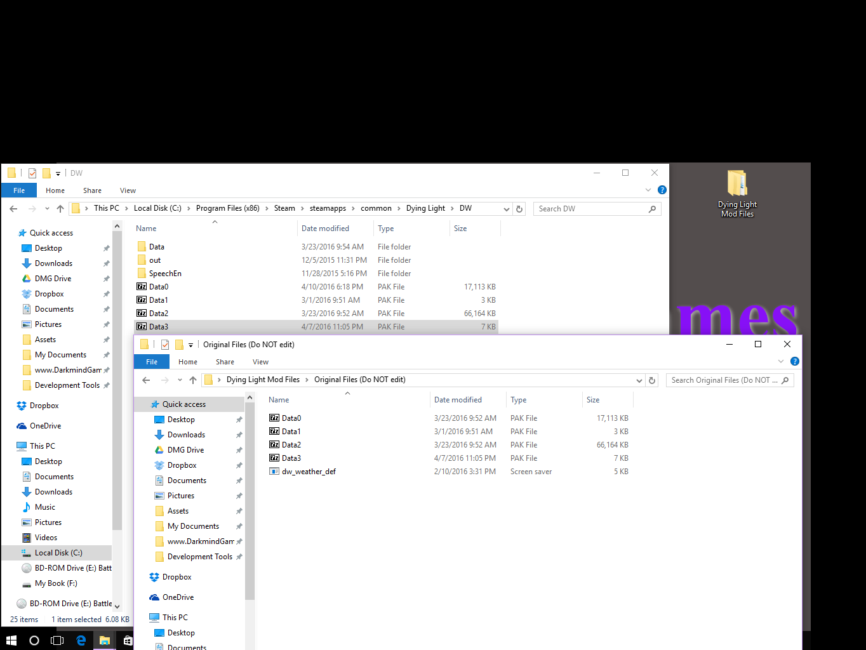Open Quick Access Toolbar dropdown in Original Files title bar
866x650 pixels.
coord(190,345)
